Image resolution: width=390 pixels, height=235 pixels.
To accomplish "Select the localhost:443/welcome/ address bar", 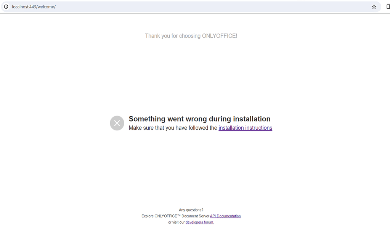I will (33, 6).
